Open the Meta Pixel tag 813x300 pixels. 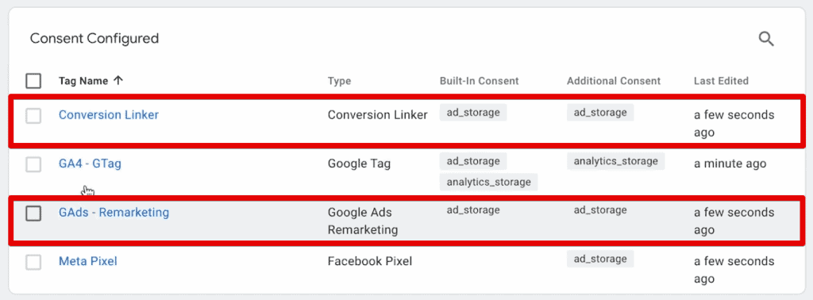(x=87, y=261)
